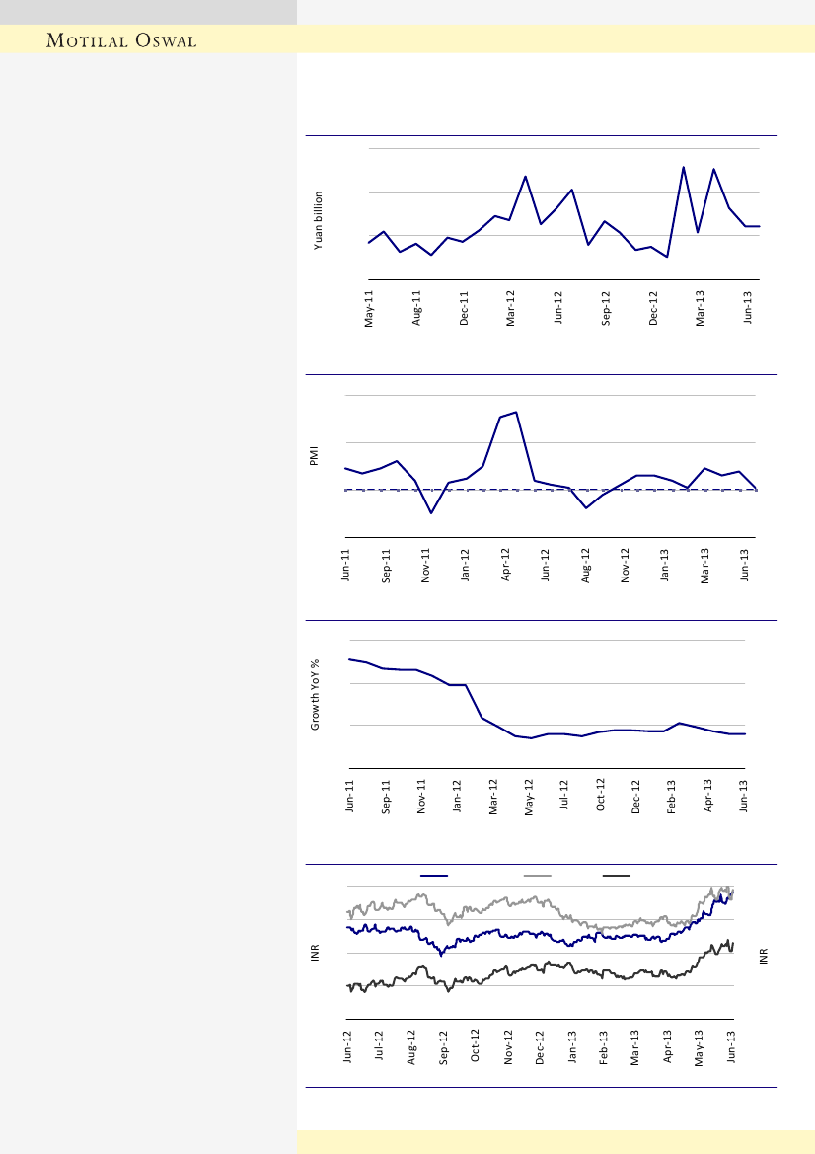815x1154 pixels.
Task: Click 'May-12' on the Growth YoY chart
Action: pos(529,798)
